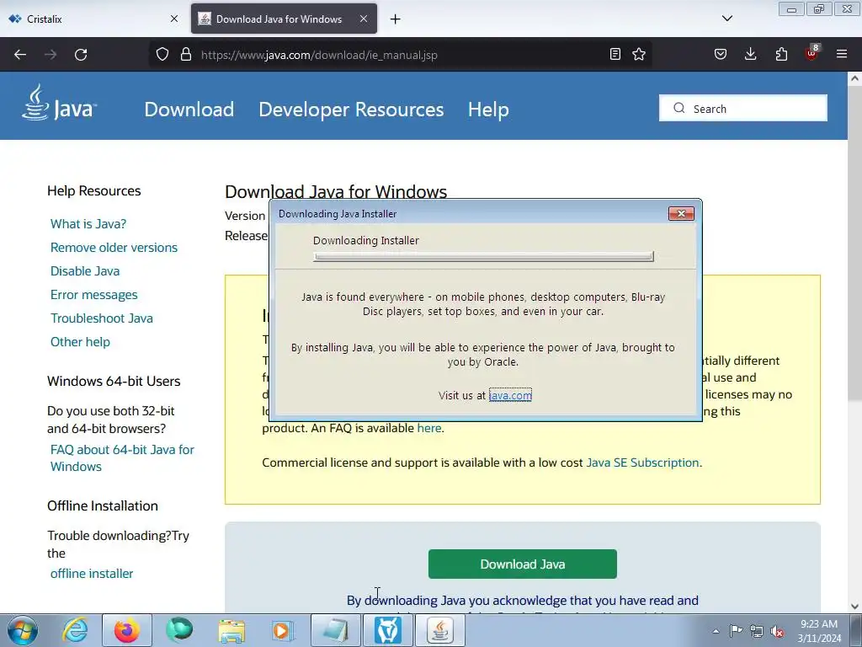Switch to Firefox in the taskbar
The height and width of the screenshot is (647, 862).
(127, 630)
